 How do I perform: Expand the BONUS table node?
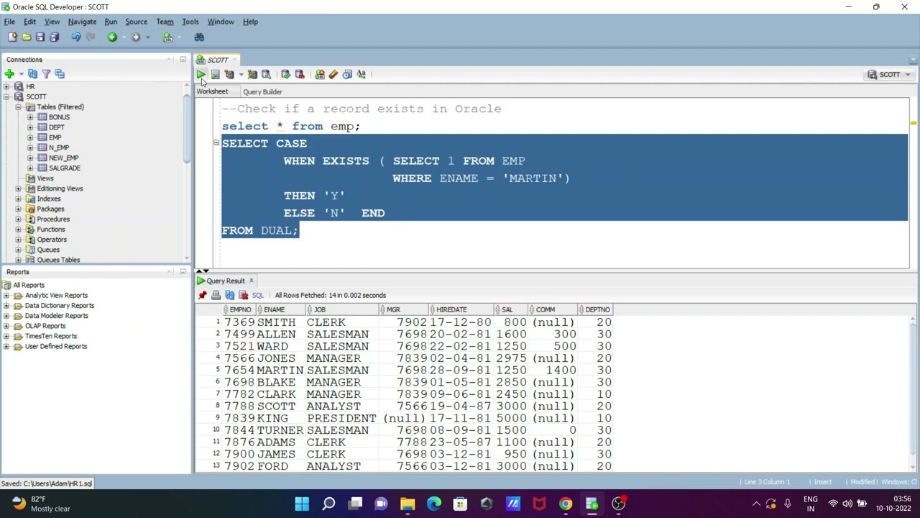30,117
